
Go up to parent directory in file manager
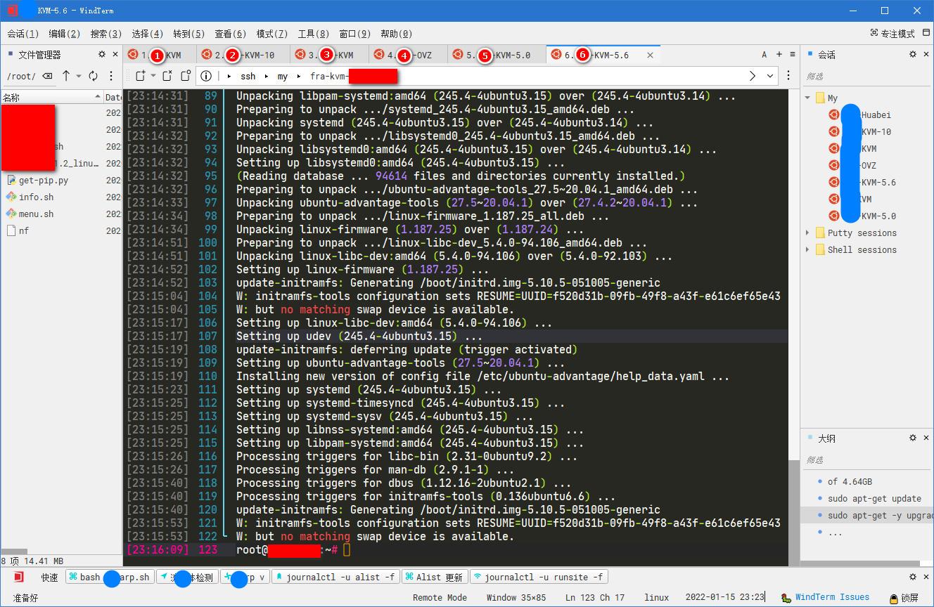point(67,76)
